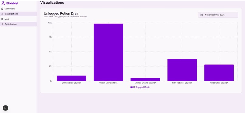245x113 pixels.
Task: Click the Dashboard home icon
Action: click(x=2, y=9)
